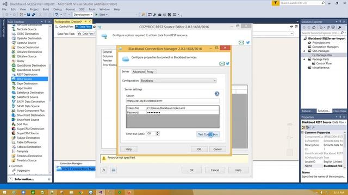Select QuickBooks Destination in SSIS Toolbox

coord(31,66)
